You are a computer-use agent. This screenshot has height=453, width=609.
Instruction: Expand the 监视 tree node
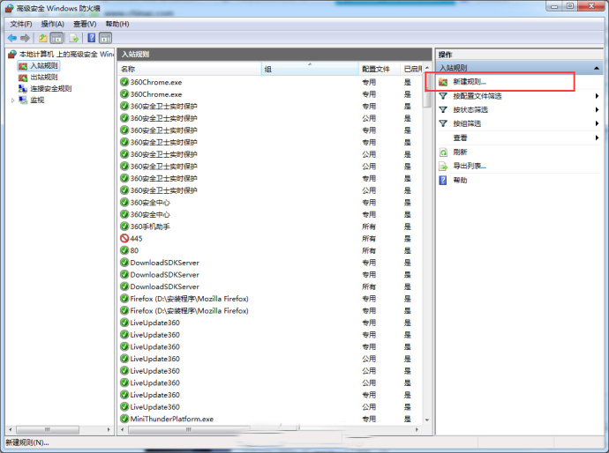(x=12, y=100)
